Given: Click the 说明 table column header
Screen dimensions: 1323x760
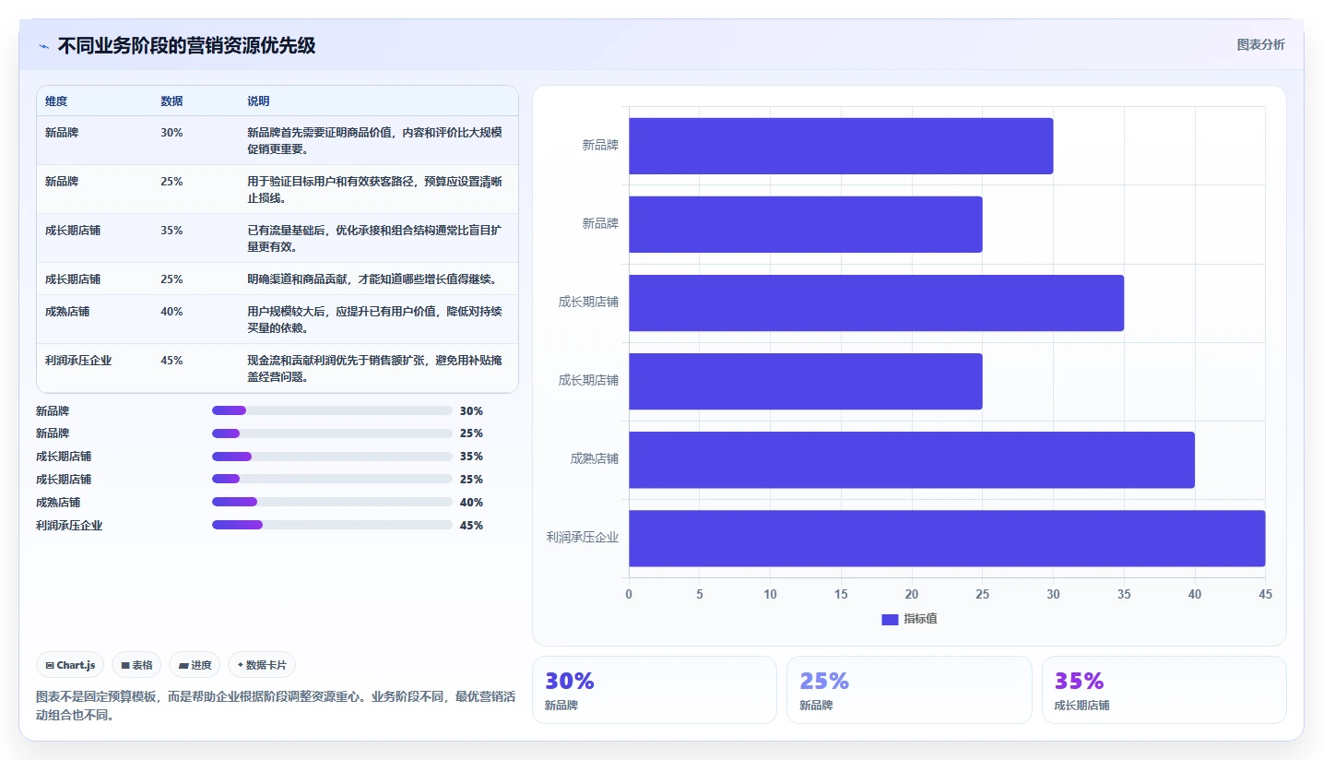Looking at the screenshot, I should (x=258, y=101).
